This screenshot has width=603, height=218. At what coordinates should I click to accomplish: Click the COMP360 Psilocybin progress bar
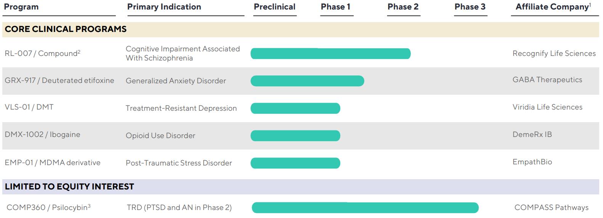pyautogui.click(x=365, y=208)
